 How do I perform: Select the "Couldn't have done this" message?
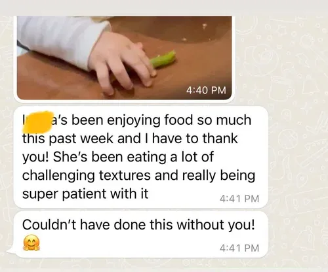(141, 234)
